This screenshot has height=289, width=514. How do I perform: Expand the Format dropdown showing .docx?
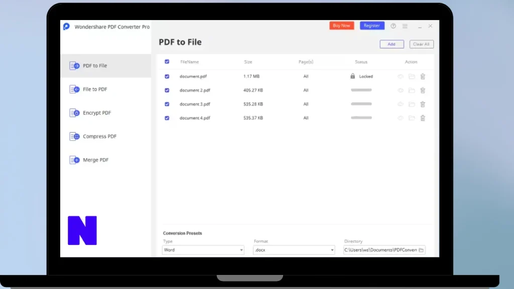(294, 250)
